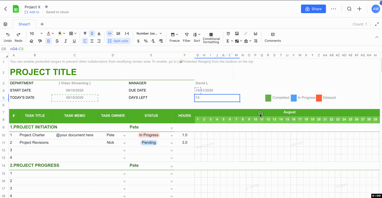Open the three-dot overflow menu
The height and width of the screenshot is (198, 382).
pyautogui.click(x=333, y=9)
